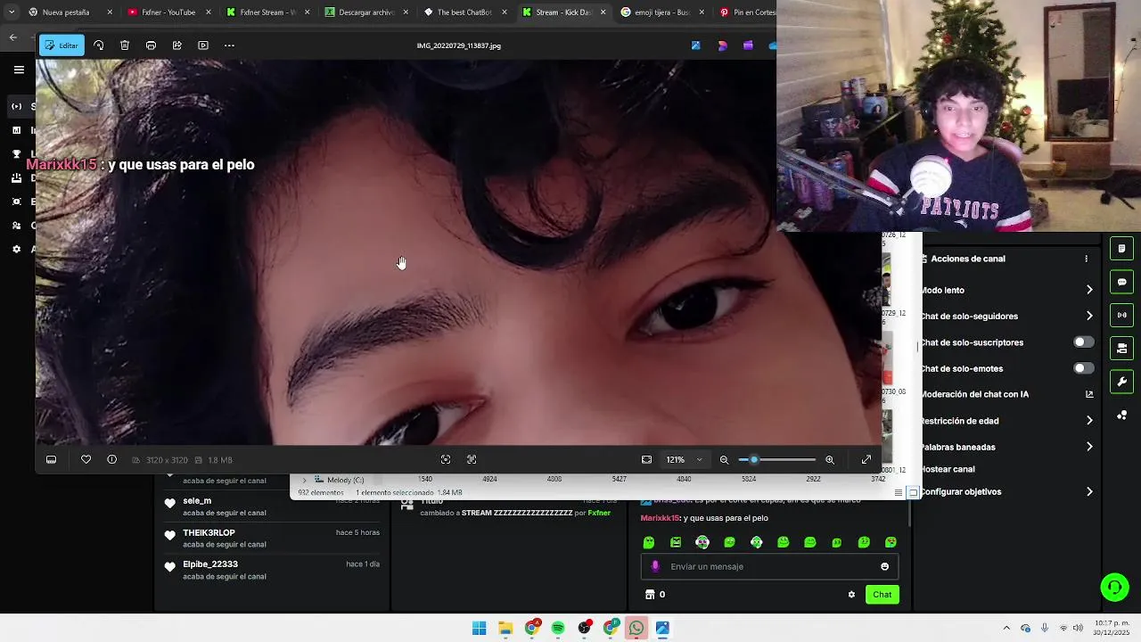Open chat settings gear icon
This screenshot has height=642, width=1141.
[x=851, y=595]
